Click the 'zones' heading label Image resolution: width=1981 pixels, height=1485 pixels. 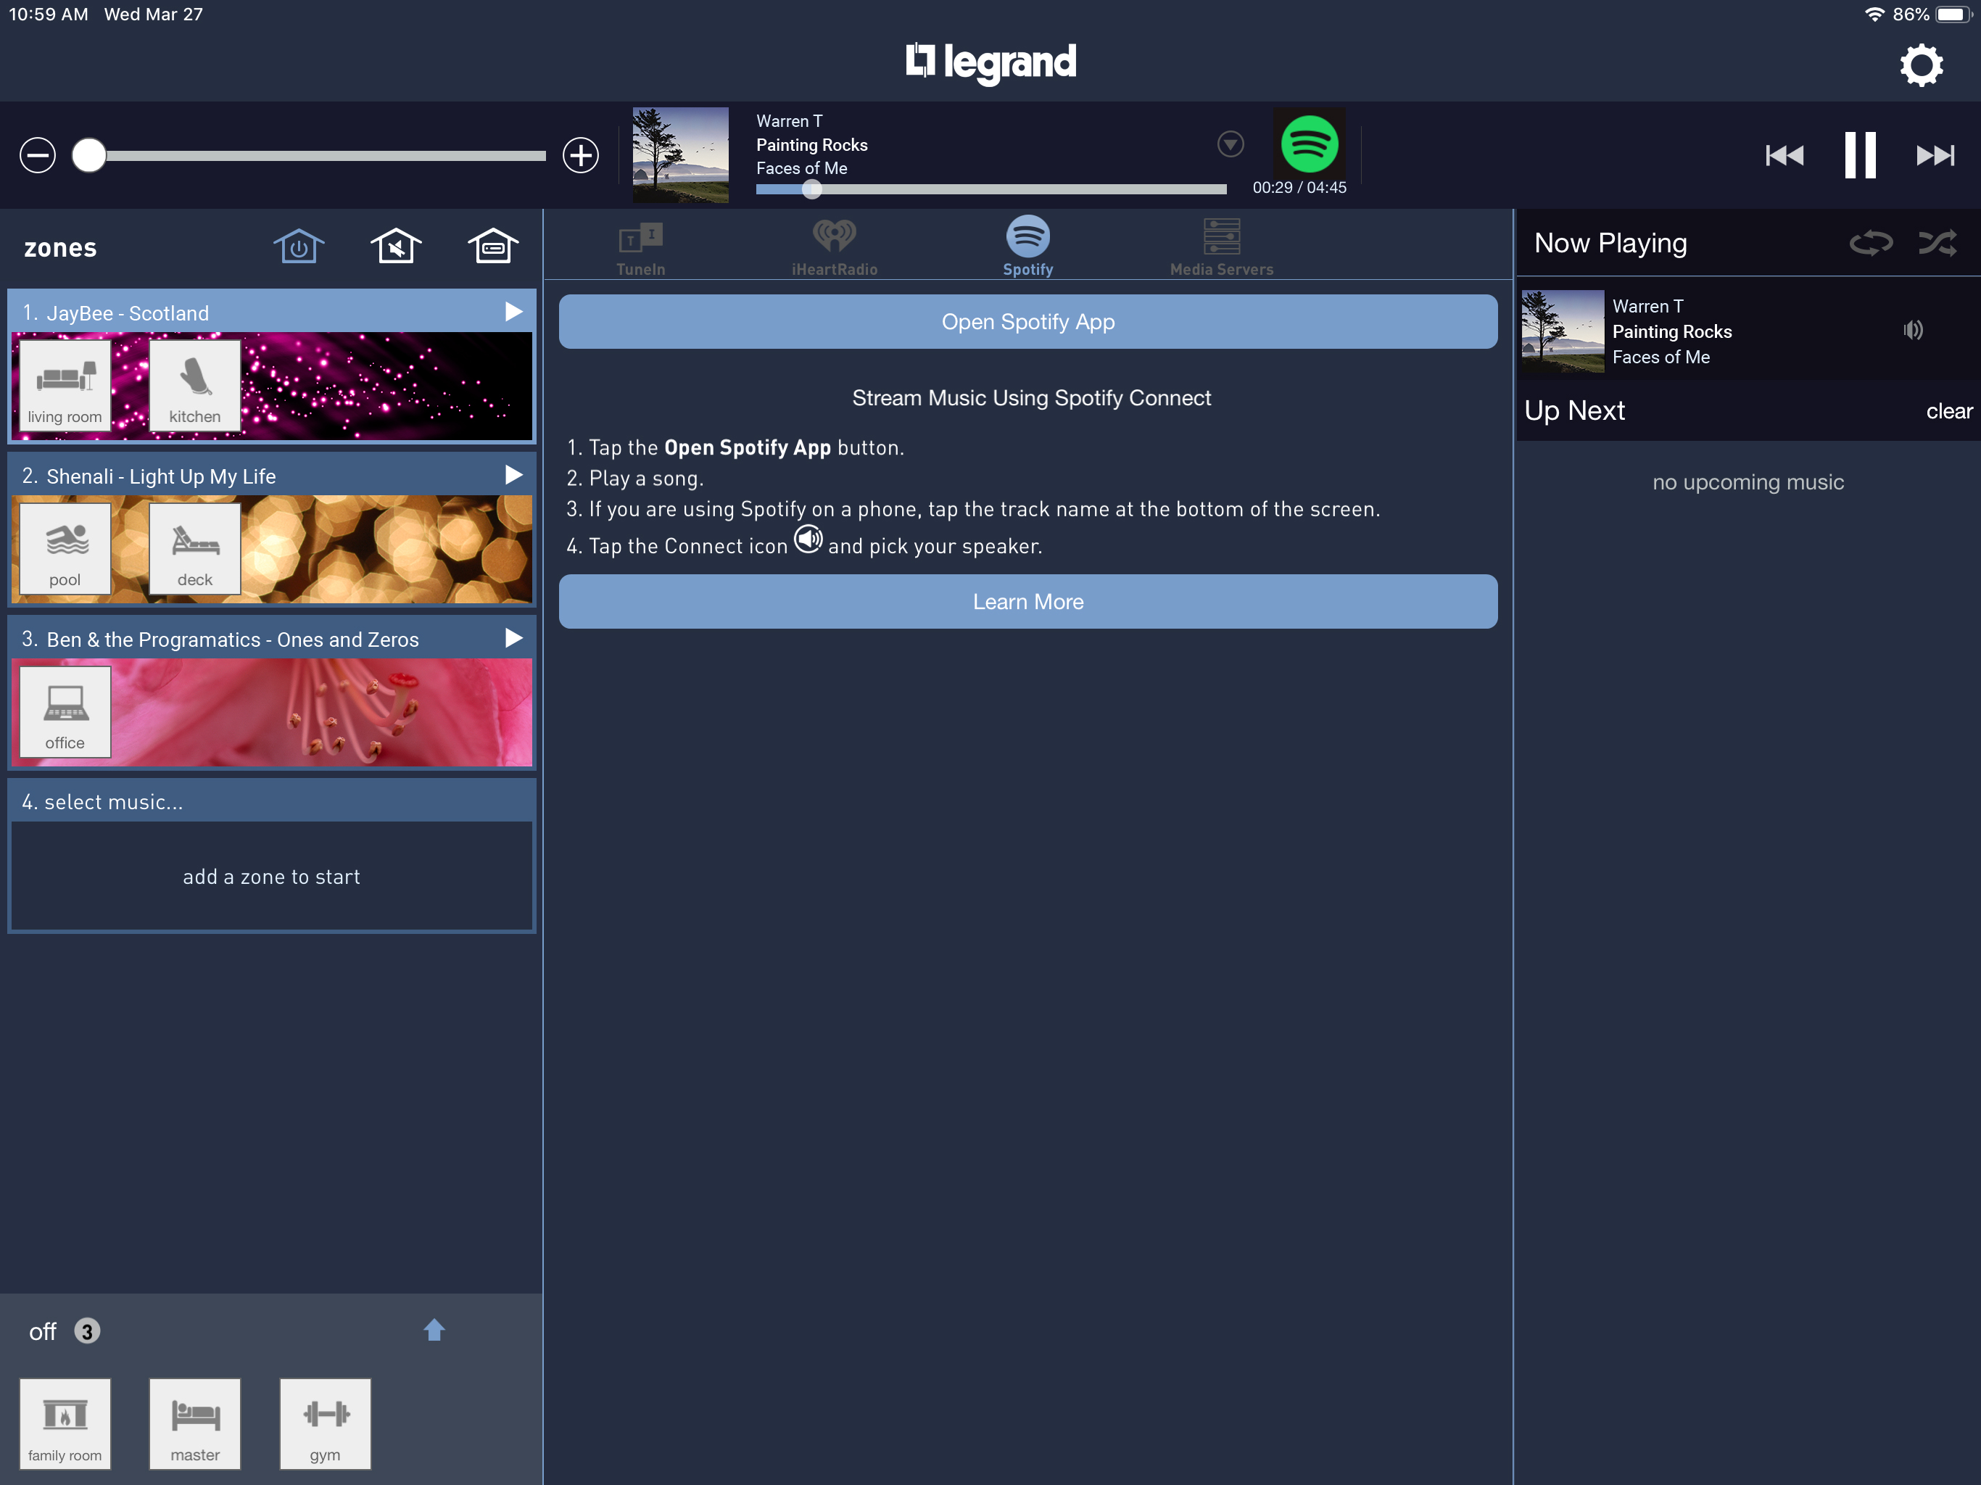(x=60, y=248)
